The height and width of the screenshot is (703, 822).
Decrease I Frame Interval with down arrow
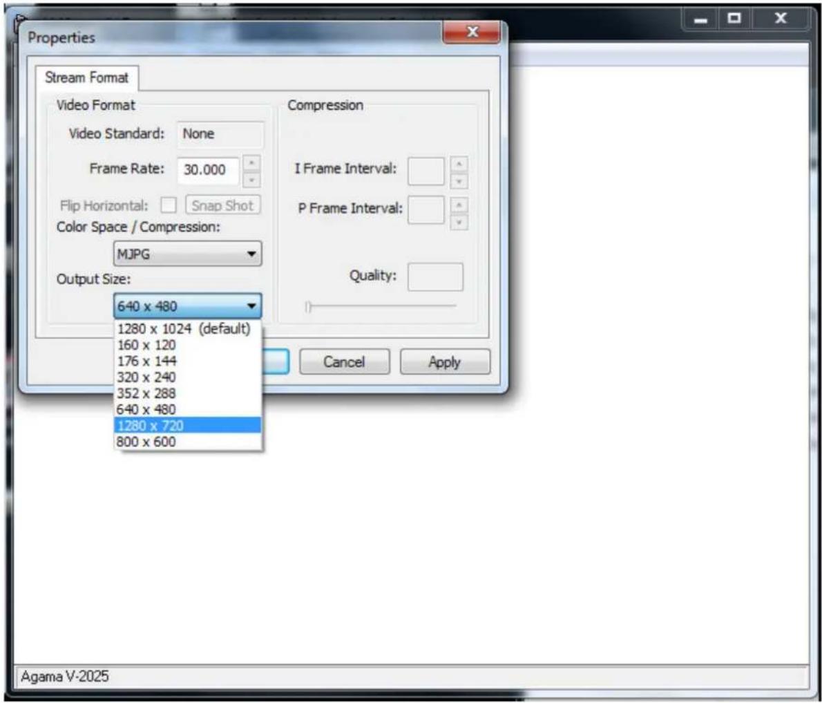(459, 182)
